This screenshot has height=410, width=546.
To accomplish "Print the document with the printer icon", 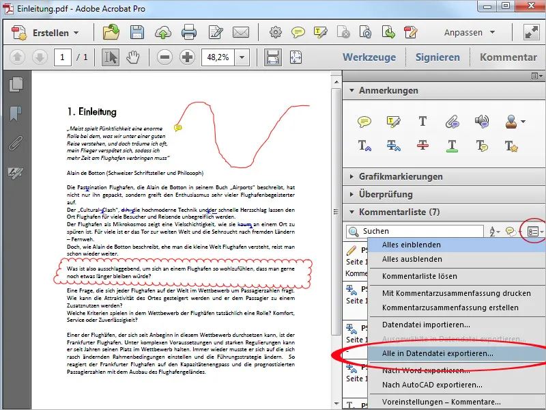I will (189, 32).
